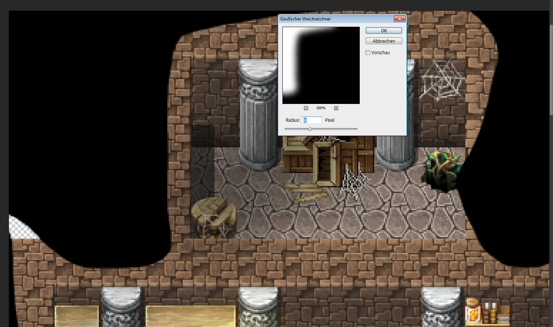Confirm the Gaussian blur with OK
This screenshot has width=553, height=327.
coord(384,30)
